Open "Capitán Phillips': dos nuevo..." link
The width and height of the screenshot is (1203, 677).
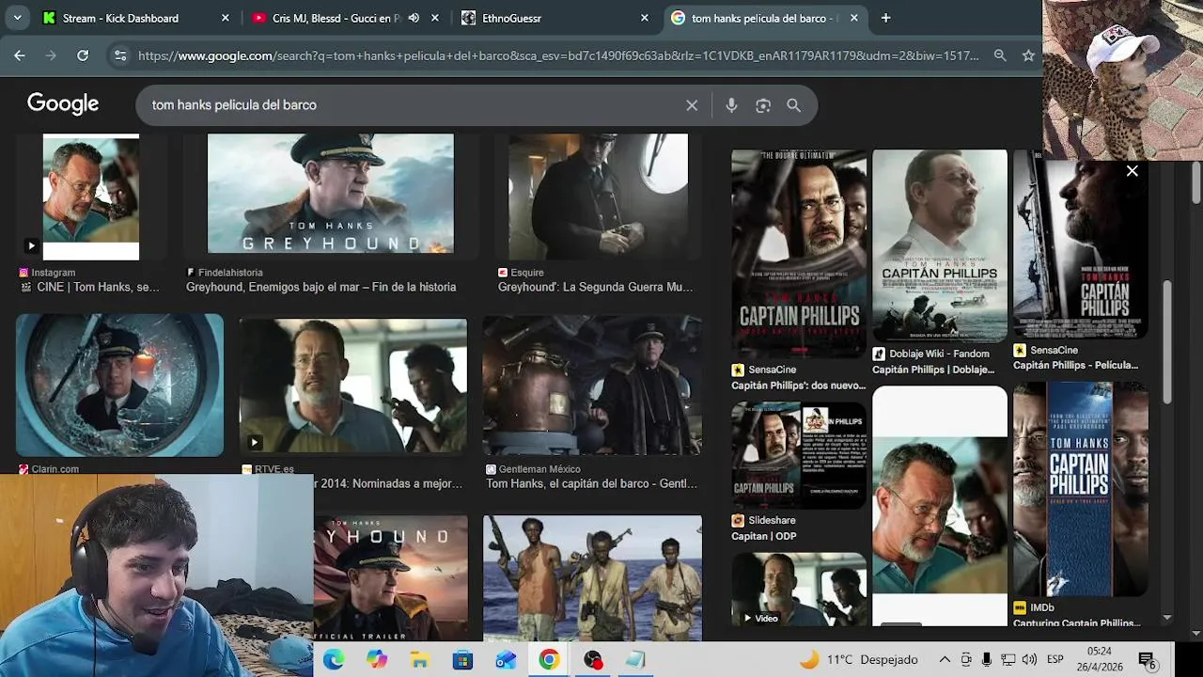[799, 386]
